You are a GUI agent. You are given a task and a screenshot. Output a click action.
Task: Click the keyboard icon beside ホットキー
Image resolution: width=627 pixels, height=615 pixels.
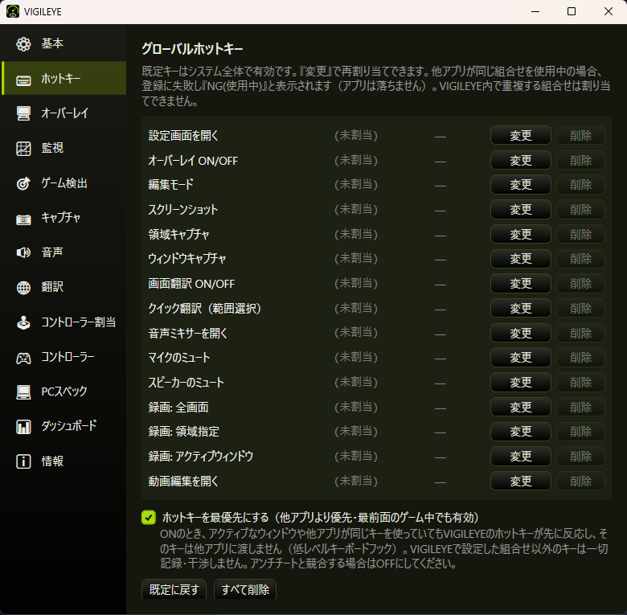[23, 80]
